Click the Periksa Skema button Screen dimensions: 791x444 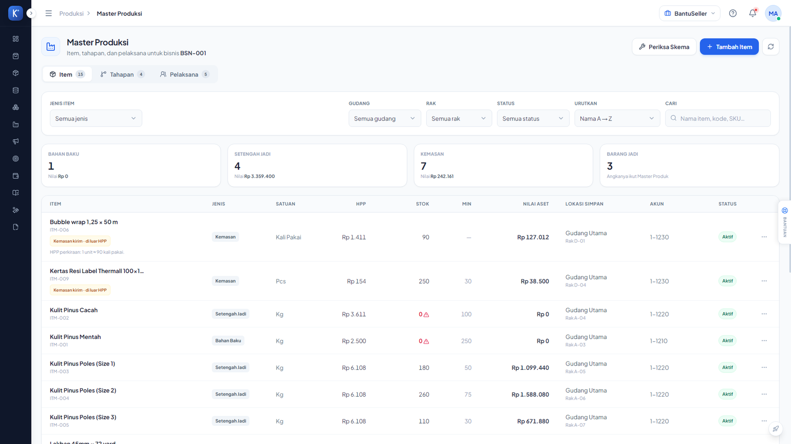point(664,47)
